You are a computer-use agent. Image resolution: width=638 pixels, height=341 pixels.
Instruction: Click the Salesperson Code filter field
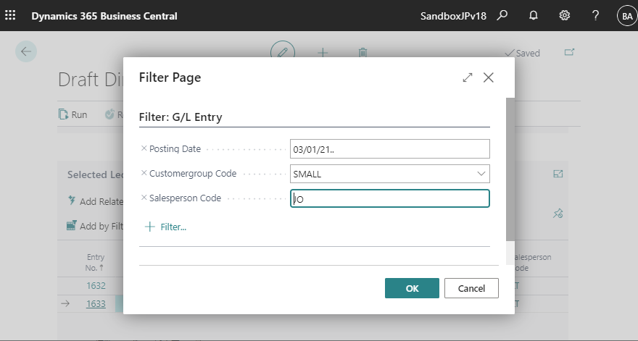coord(390,198)
